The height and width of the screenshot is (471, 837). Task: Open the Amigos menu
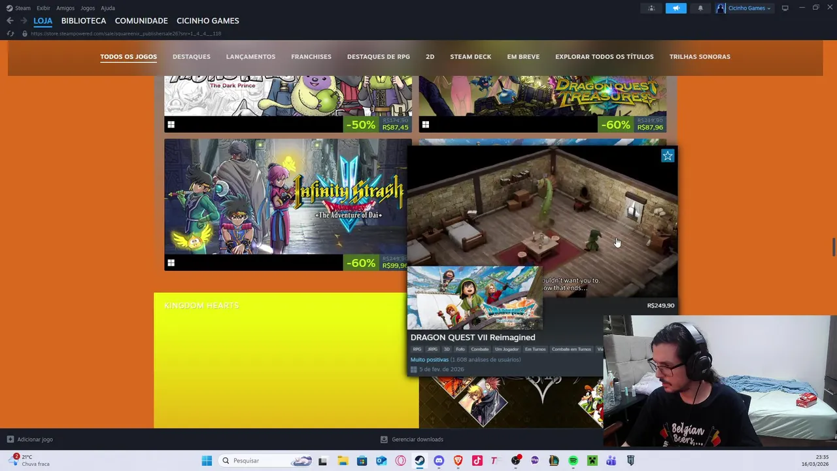pos(65,8)
